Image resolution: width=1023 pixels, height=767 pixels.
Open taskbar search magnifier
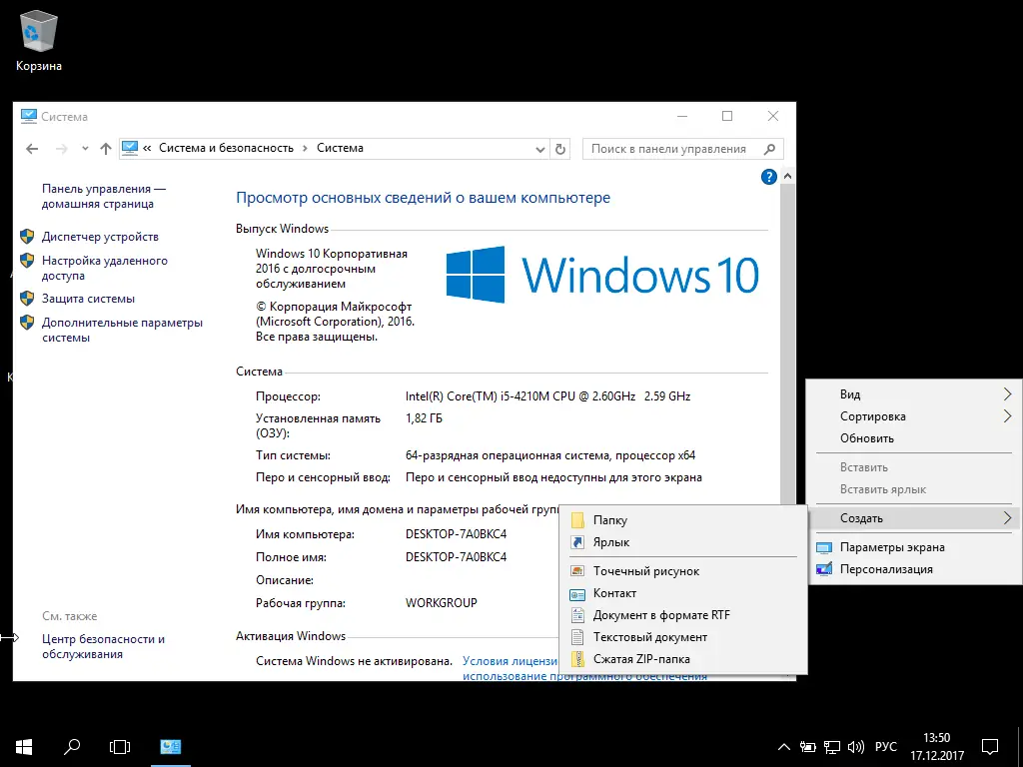point(71,747)
